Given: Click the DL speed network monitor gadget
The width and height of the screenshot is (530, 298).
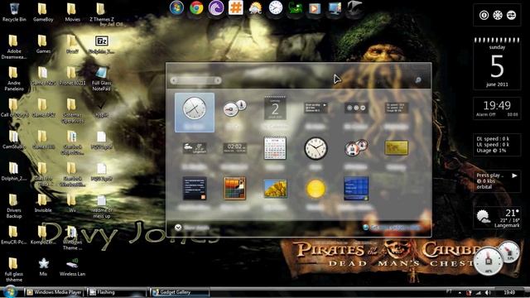Looking at the screenshot, I should point(497,145).
